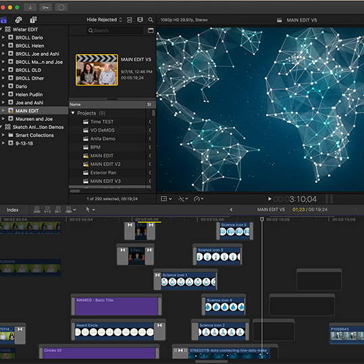Viewport: 364px width, 364px height.
Task: Click the MAIN EDIT V5 project thumbnail
Action: point(97,70)
